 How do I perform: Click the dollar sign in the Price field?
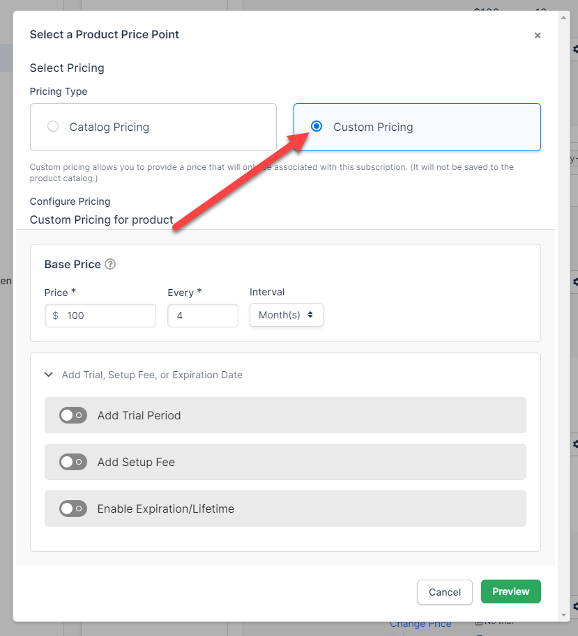(56, 316)
